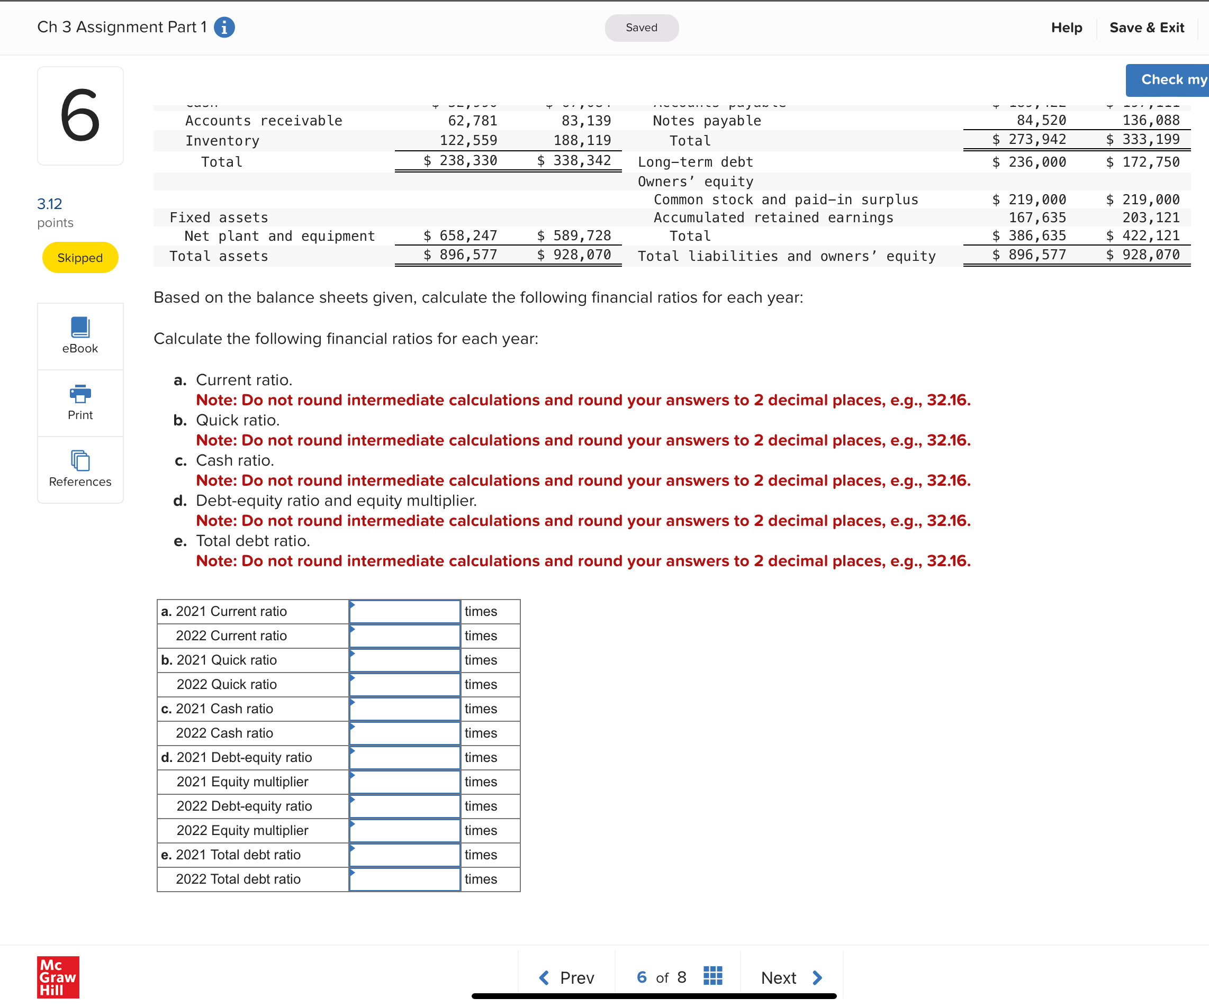Click the yellow Skipped badge
This screenshot has height=1007, width=1209.
(x=80, y=258)
